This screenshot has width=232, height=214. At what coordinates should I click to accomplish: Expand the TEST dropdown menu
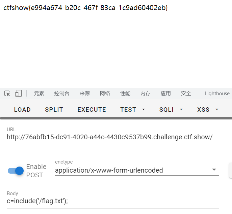[132, 109]
